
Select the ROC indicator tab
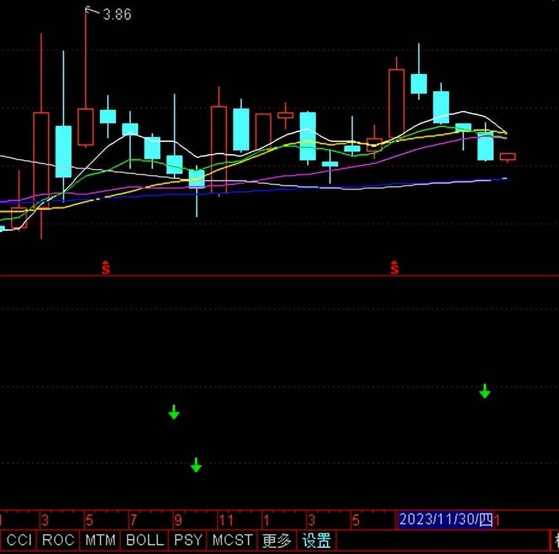pos(58,540)
